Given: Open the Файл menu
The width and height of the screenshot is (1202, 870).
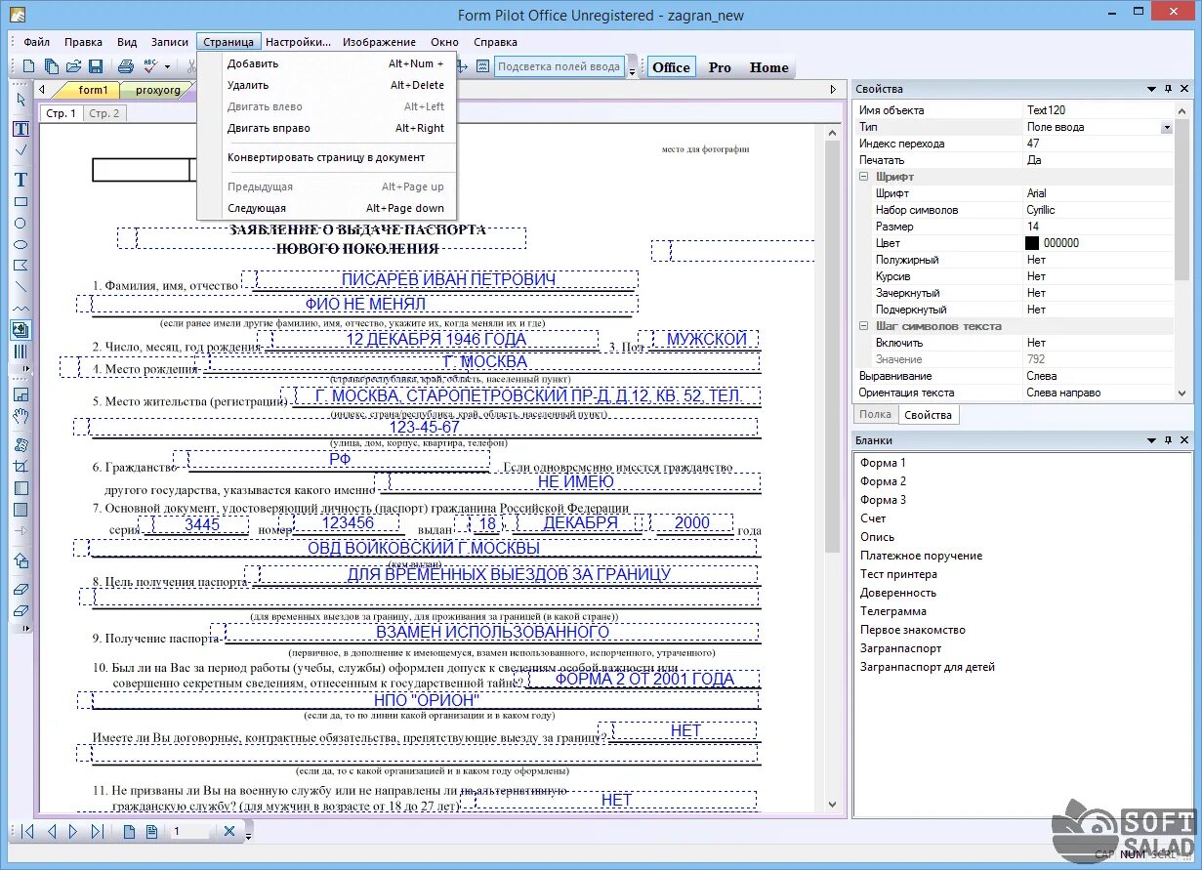Looking at the screenshot, I should click(37, 42).
